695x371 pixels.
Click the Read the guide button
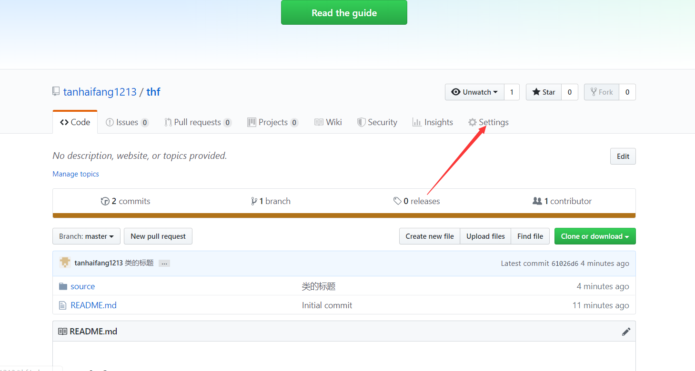pyautogui.click(x=344, y=12)
